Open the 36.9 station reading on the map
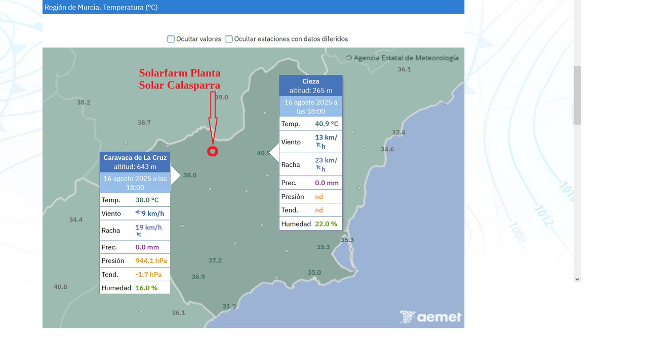 tap(198, 277)
